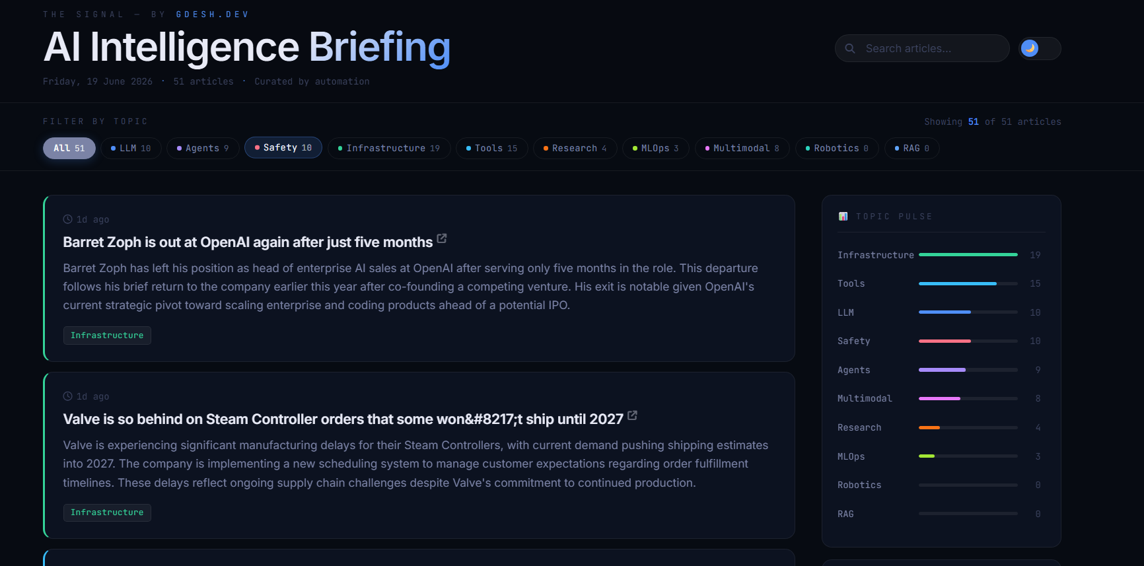Select the All 51 filter chip
Screen dimensions: 1144x566
(x=69, y=148)
